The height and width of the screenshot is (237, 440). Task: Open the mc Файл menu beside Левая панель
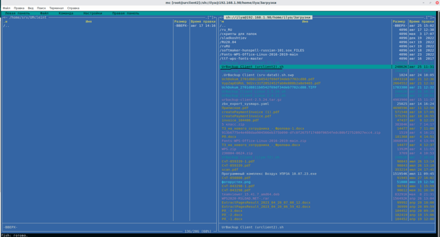[44, 13]
